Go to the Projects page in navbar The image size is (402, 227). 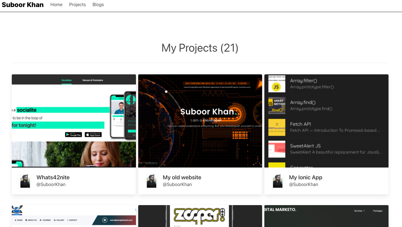(x=77, y=5)
